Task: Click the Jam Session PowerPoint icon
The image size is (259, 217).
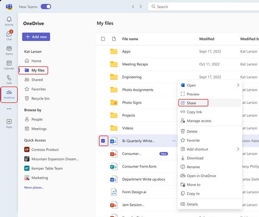Action: tap(114, 205)
